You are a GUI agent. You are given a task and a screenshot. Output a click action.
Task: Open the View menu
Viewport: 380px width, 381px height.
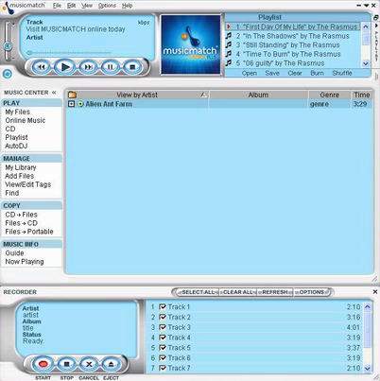(x=87, y=6)
